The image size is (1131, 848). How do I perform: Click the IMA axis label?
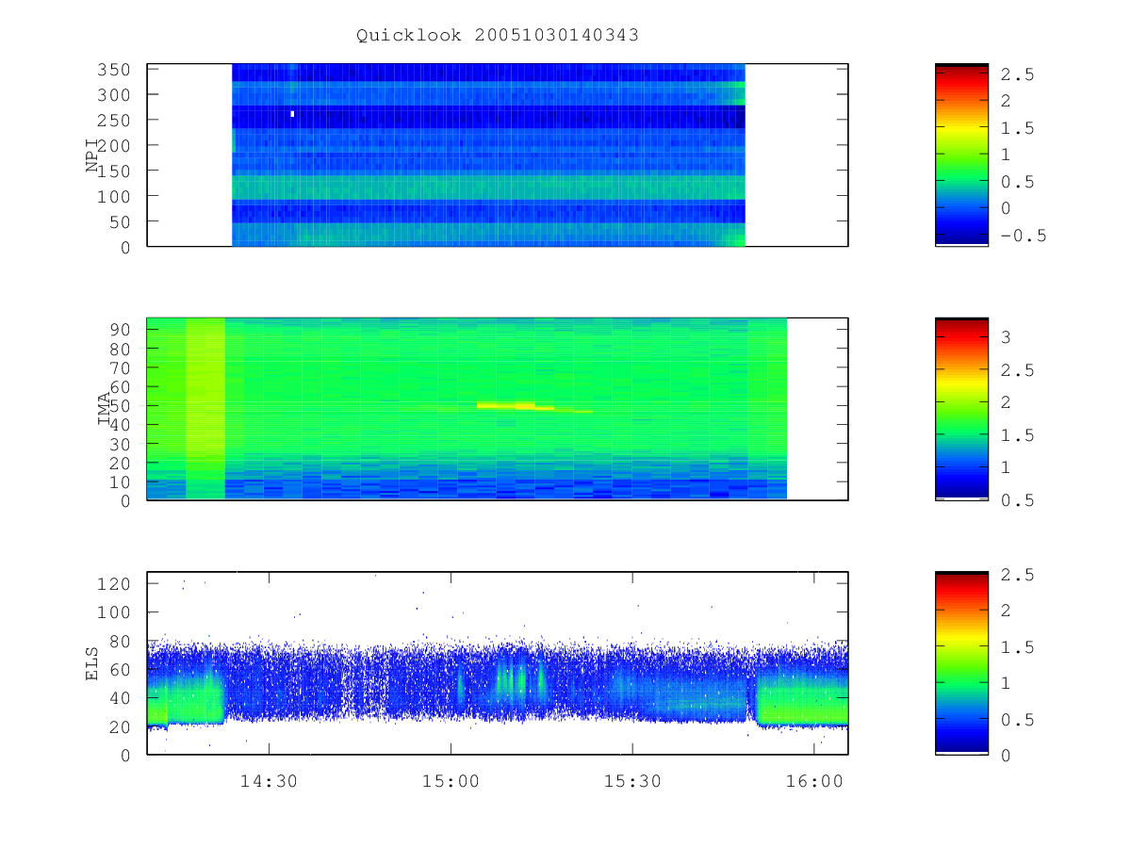(106, 409)
